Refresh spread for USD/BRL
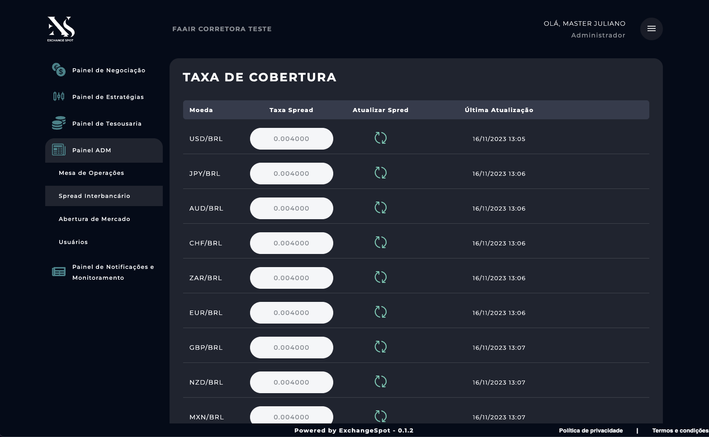 point(381,138)
